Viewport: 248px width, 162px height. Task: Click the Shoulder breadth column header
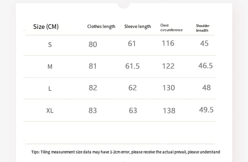point(202,28)
